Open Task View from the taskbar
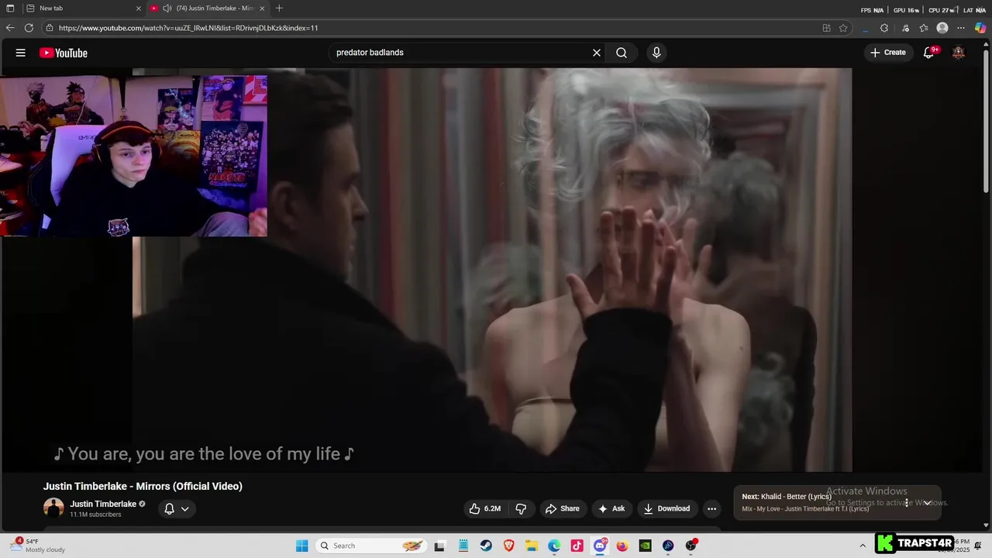The width and height of the screenshot is (992, 558). coord(439,546)
